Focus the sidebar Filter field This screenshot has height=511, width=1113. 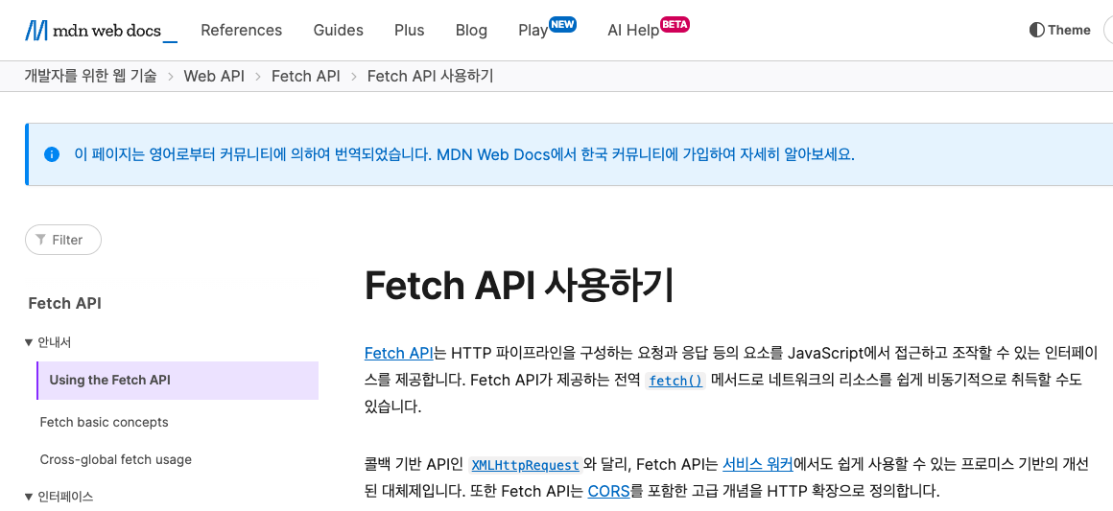pyautogui.click(x=63, y=240)
